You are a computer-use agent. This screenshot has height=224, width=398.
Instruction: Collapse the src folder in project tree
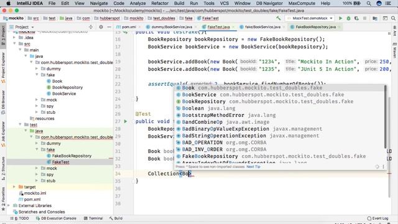pyautogui.click(x=14, y=44)
